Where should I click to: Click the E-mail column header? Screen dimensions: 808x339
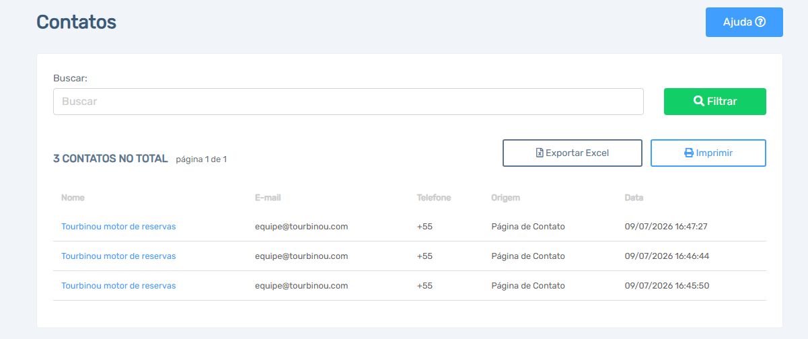pyautogui.click(x=268, y=198)
